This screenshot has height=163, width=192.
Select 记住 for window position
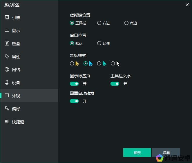coord(99,43)
